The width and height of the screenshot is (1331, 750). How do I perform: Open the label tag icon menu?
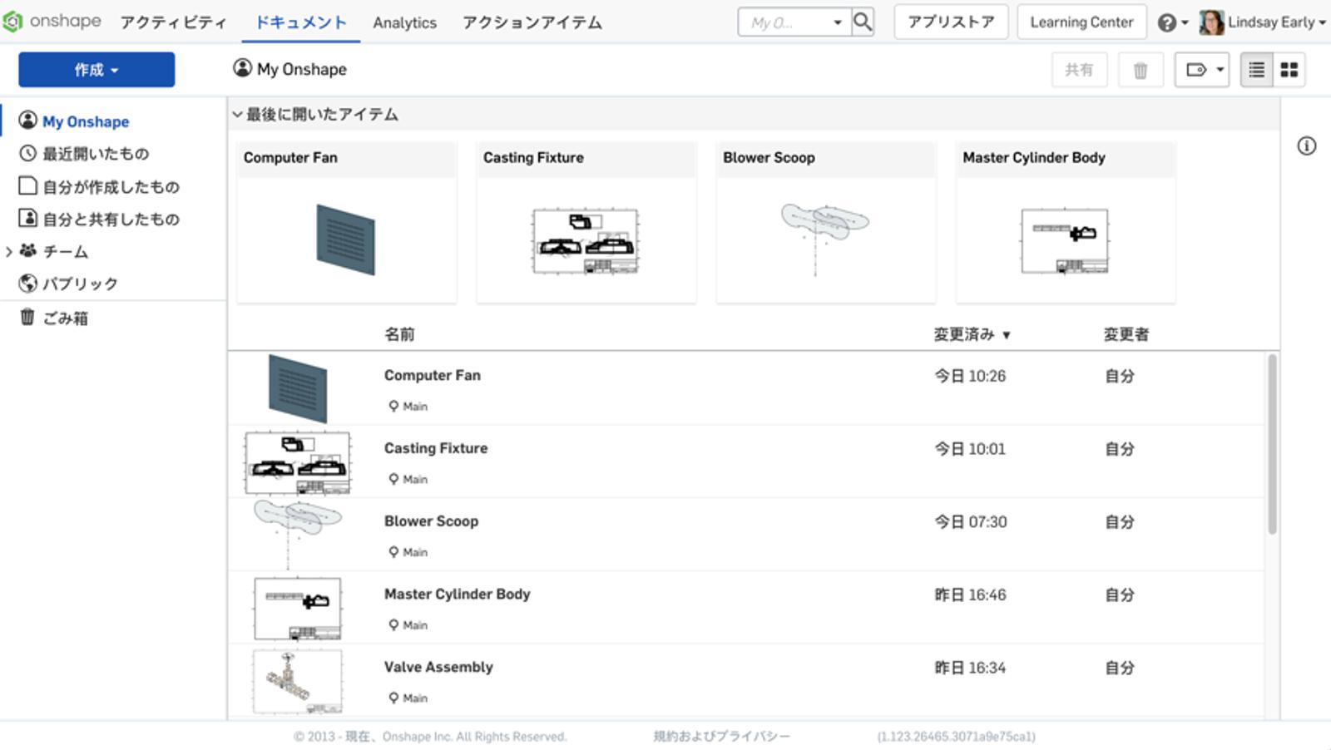click(1201, 70)
